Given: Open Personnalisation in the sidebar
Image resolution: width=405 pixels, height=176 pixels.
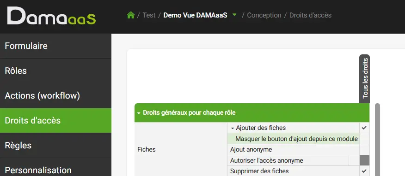Looking at the screenshot, I should 55,169.
